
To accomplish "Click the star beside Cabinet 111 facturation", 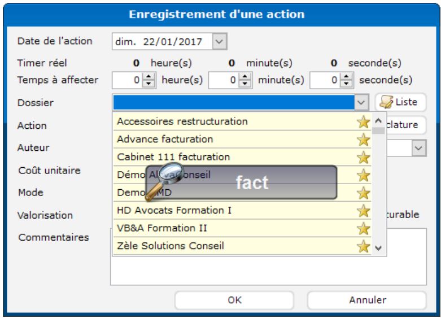I will coord(364,157).
